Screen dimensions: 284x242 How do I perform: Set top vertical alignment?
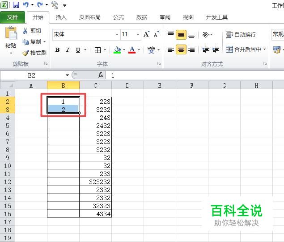[170, 34]
